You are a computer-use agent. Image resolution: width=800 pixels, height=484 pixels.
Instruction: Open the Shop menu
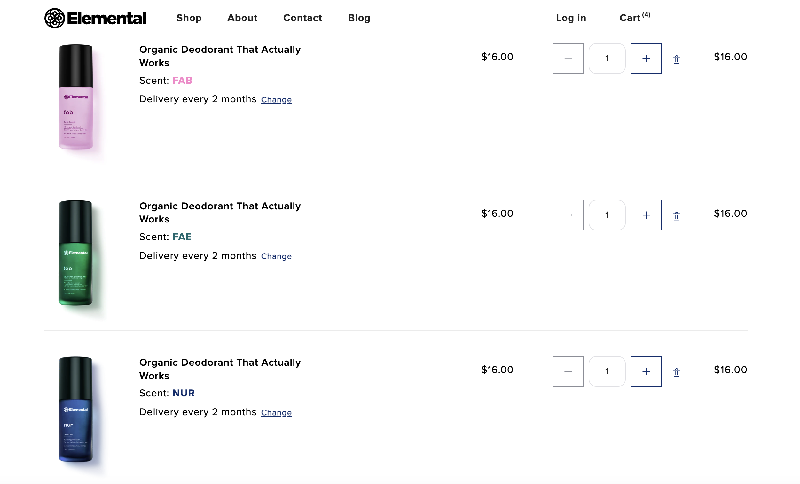click(189, 18)
